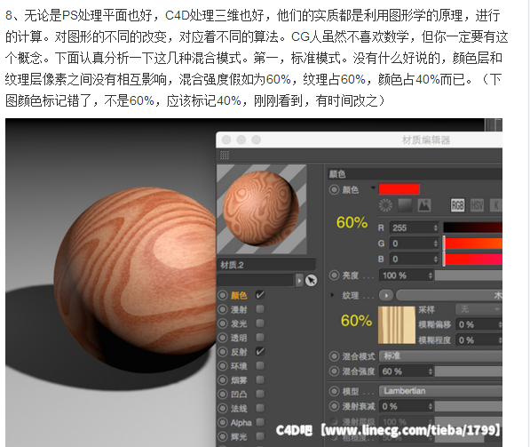Click the empty layer field under 材质.2

pyautogui.click(x=256, y=281)
